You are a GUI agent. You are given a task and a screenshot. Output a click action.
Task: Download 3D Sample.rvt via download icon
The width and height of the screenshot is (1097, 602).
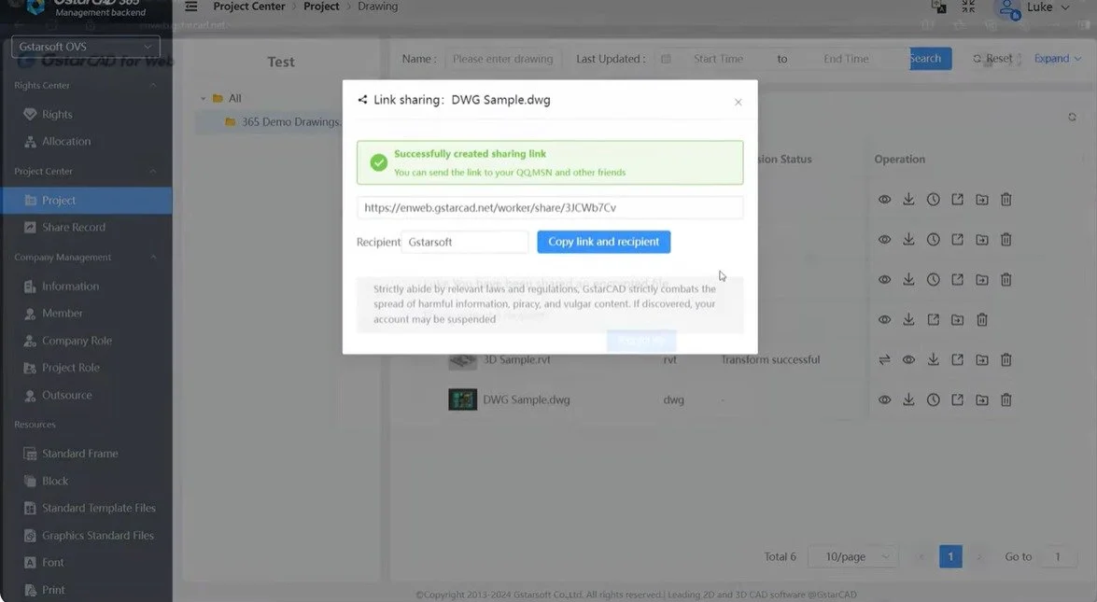[x=933, y=359]
